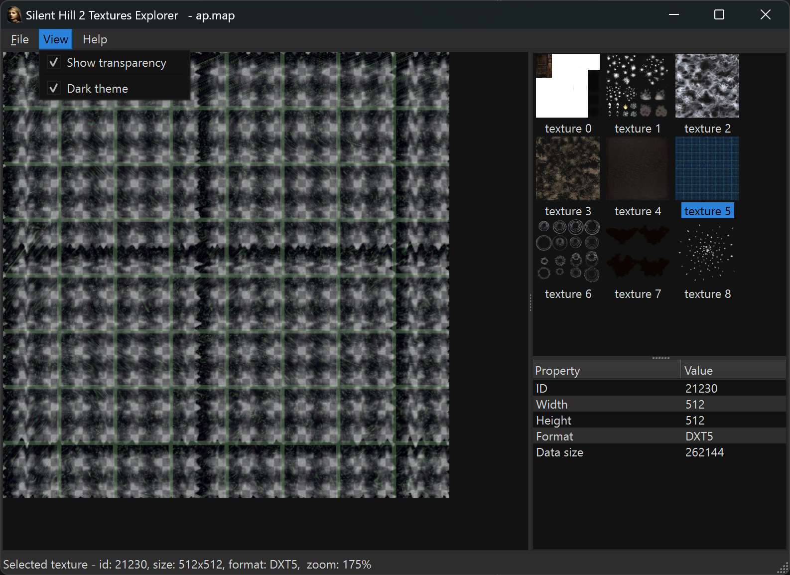This screenshot has width=790, height=575.
Task: Click the 'texture 6' label
Action: click(x=568, y=294)
